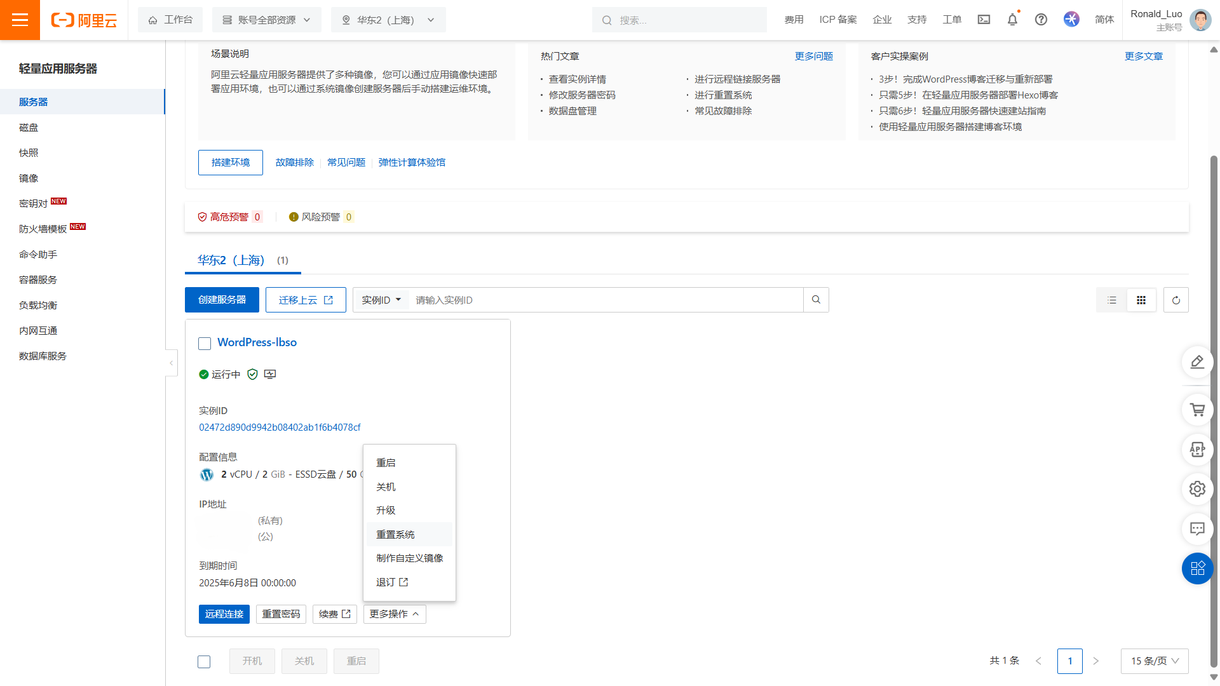Click the 请输入实例ID search field
This screenshot has width=1220, height=686.
pos(604,300)
